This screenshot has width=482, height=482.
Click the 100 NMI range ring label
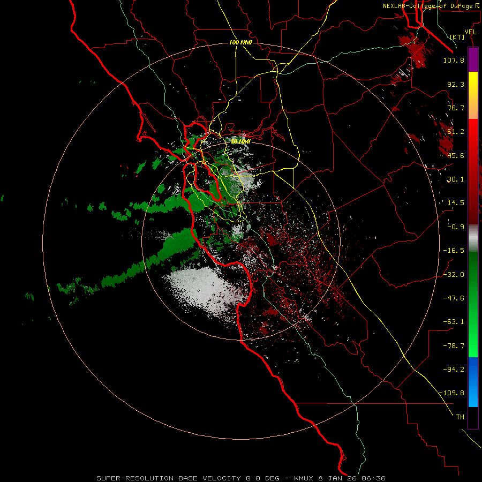tap(240, 42)
